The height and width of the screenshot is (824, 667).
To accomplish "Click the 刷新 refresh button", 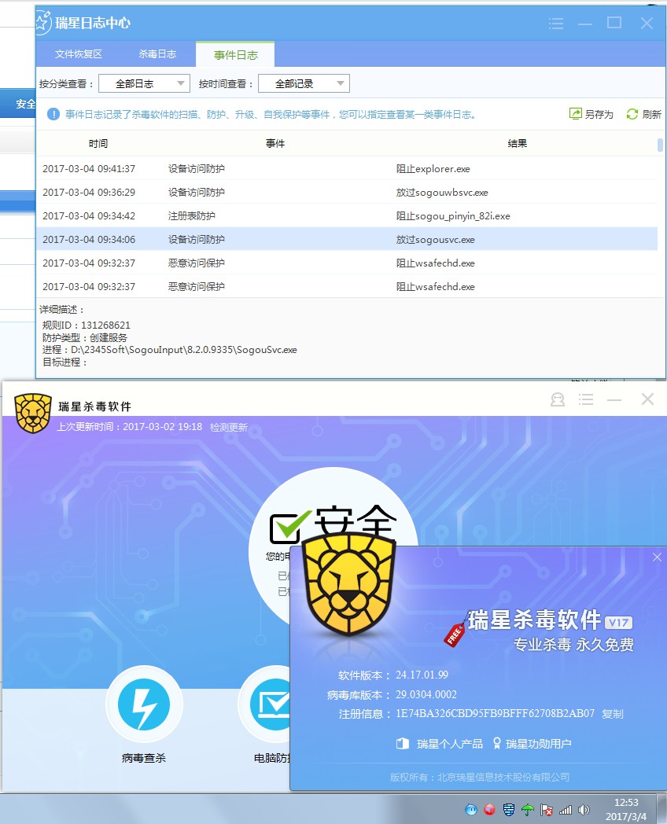I will tap(644, 114).
